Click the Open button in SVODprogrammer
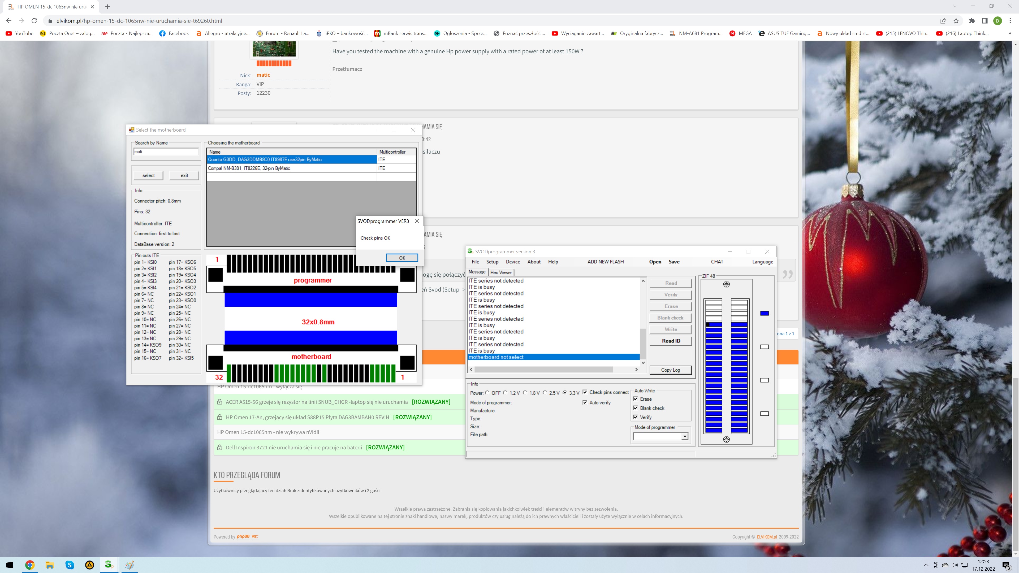Image resolution: width=1019 pixels, height=573 pixels. click(x=655, y=261)
